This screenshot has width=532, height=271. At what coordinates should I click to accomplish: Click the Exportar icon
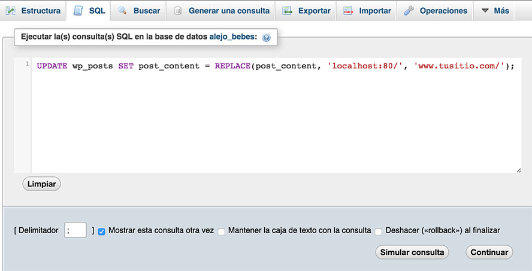pos(288,11)
